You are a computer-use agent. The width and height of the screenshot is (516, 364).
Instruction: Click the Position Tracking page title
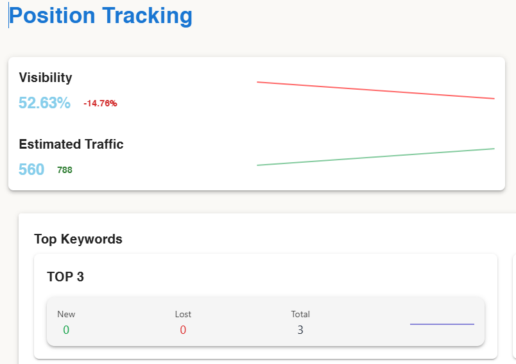[101, 15]
